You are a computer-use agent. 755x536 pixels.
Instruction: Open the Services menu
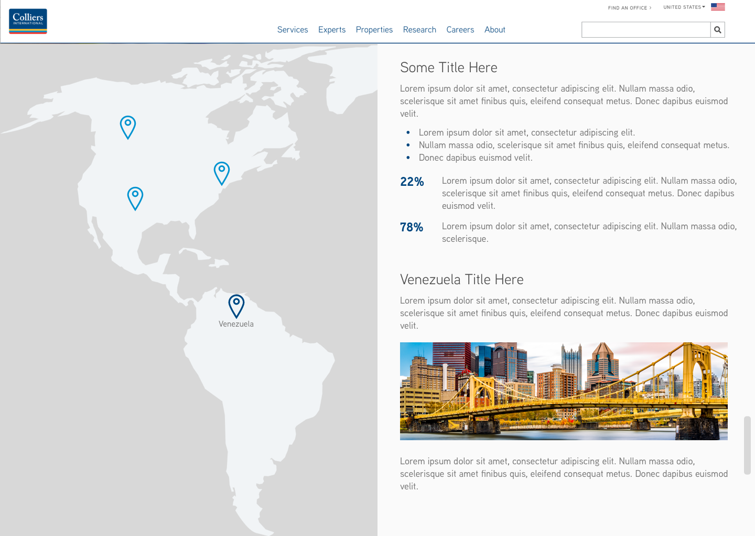(293, 30)
